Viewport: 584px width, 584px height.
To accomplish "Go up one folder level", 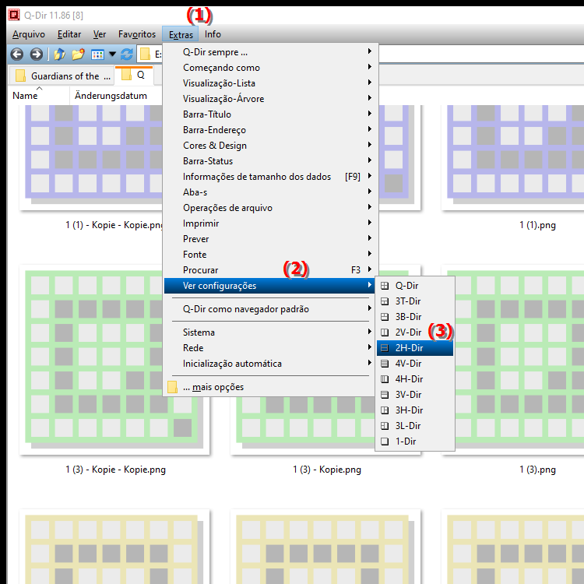I will coord(59,55).
